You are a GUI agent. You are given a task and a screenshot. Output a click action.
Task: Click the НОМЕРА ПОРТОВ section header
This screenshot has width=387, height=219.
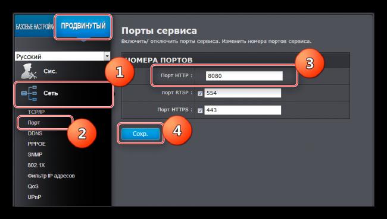pos(159,60)
